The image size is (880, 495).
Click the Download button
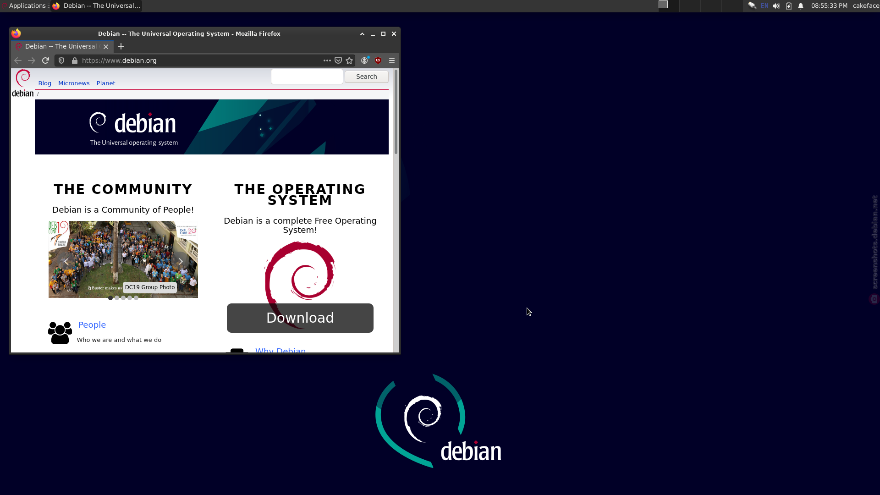tap(300, 318)
